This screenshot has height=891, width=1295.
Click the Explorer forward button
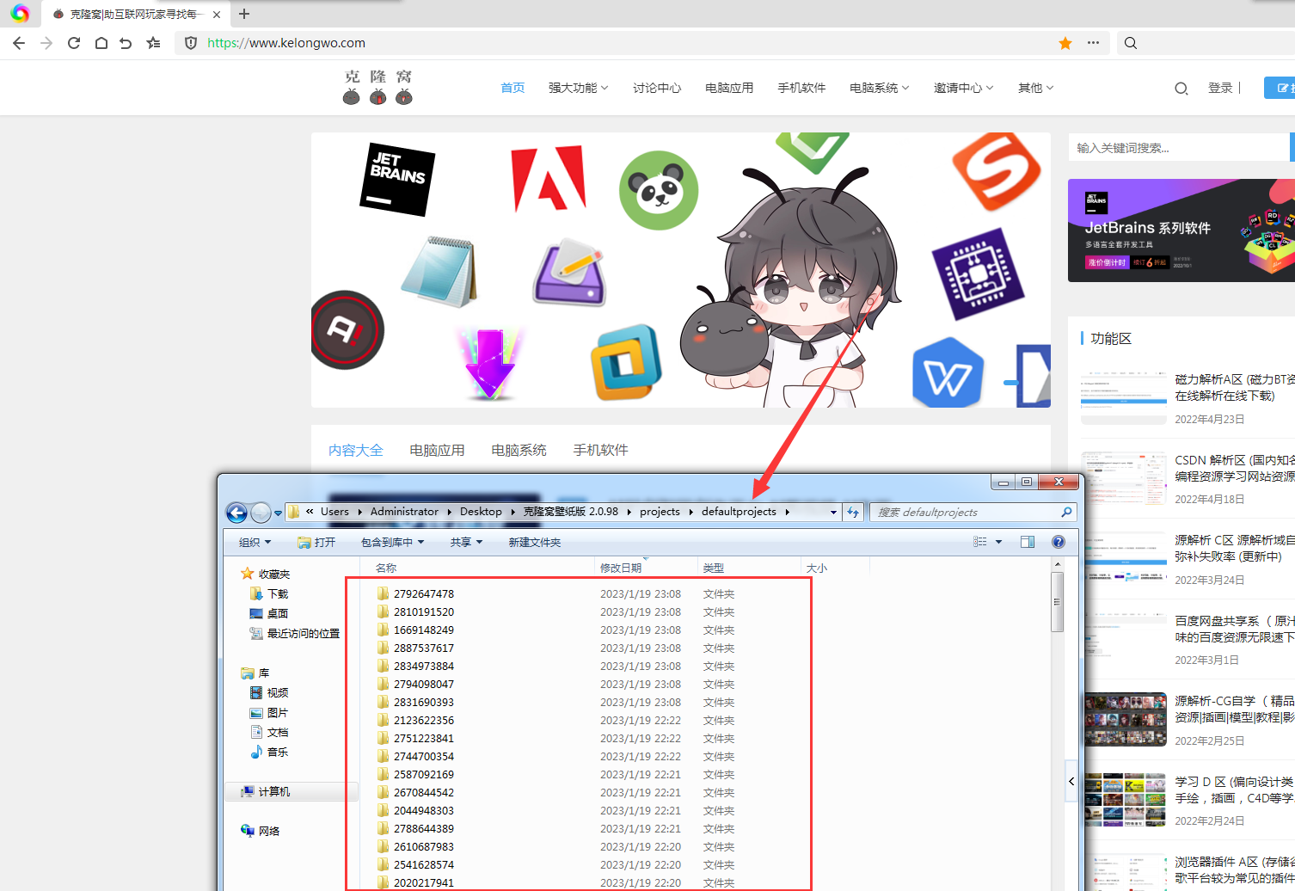pos(261,513)
